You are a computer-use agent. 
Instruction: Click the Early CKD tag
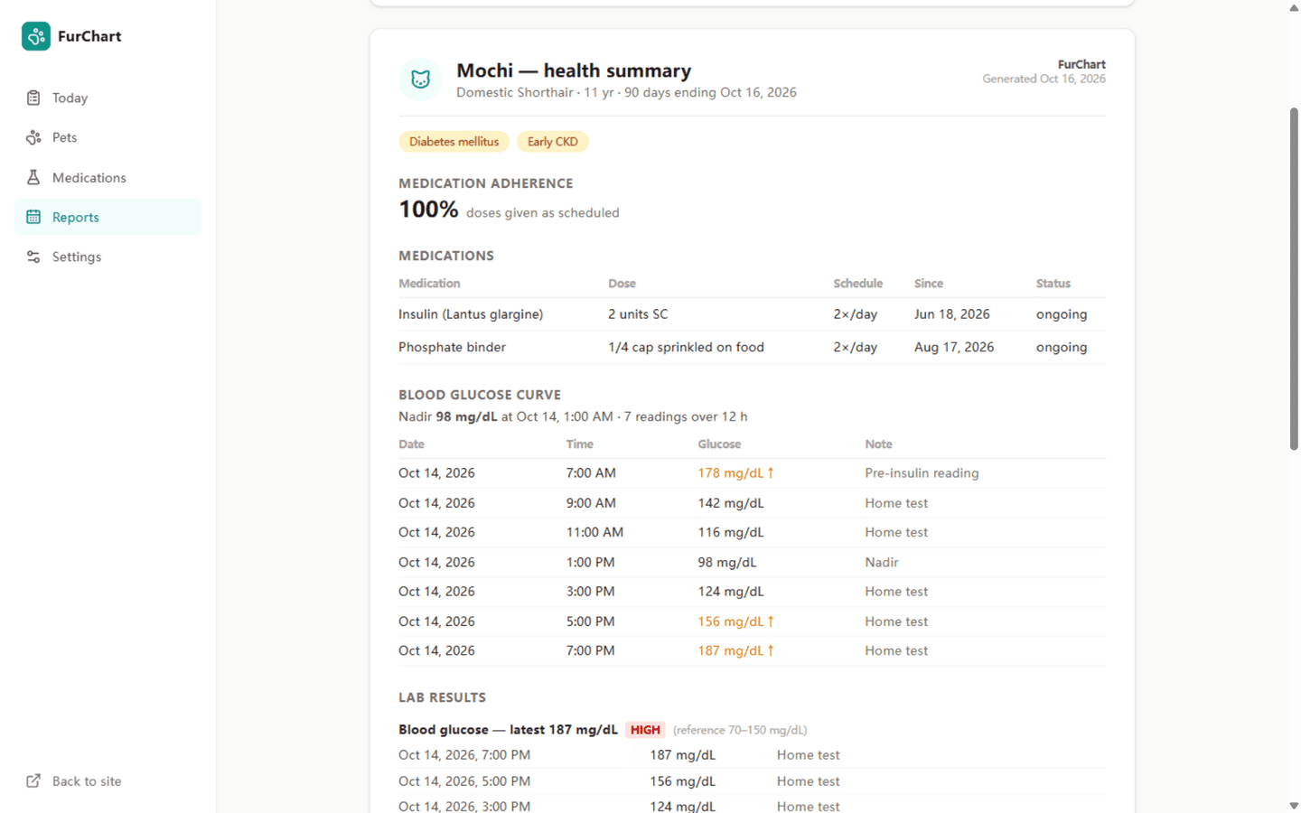552,142
